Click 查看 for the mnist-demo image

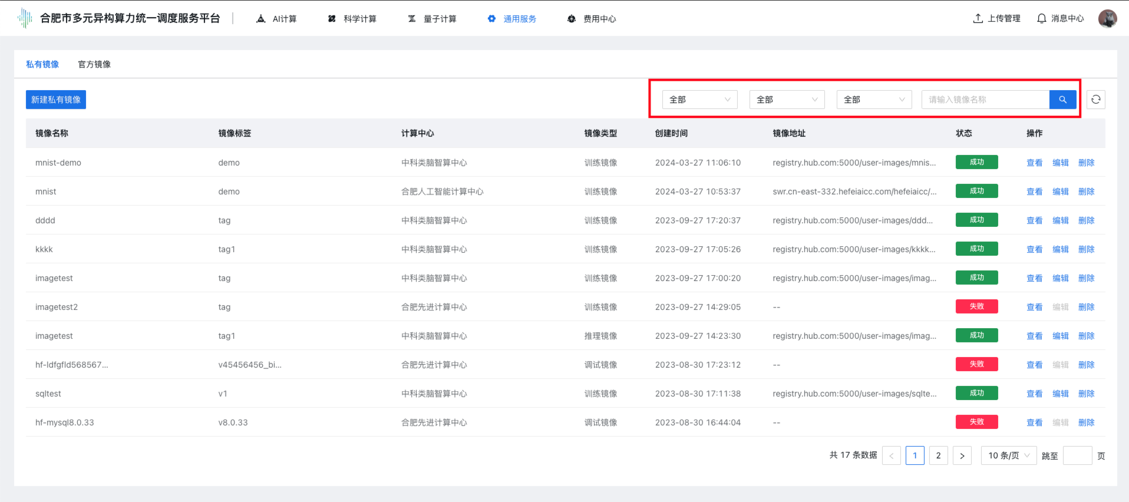(1034, 163)
